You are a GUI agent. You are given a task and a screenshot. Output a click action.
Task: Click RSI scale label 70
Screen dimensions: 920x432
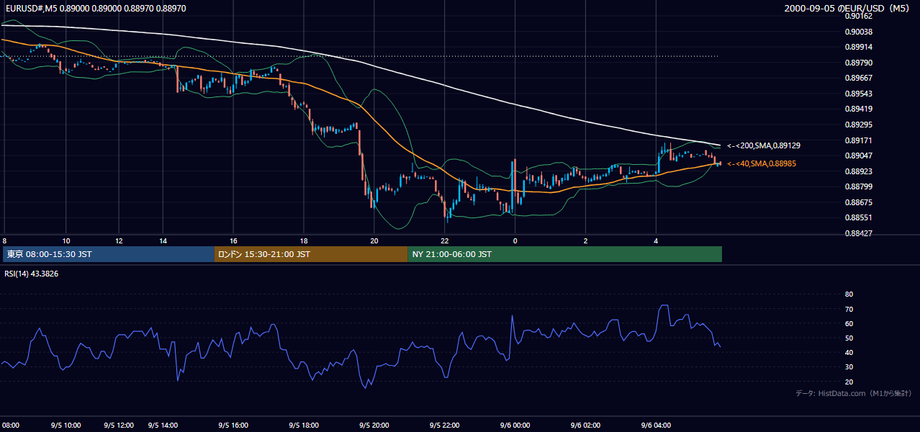click(849, 310)
